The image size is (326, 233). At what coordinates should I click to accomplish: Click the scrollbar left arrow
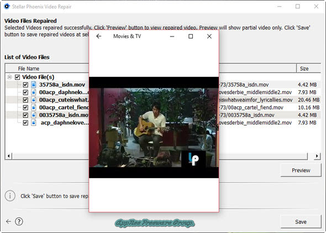click(8, 156)
